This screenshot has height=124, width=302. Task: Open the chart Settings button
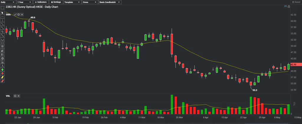tap(55, 2)
